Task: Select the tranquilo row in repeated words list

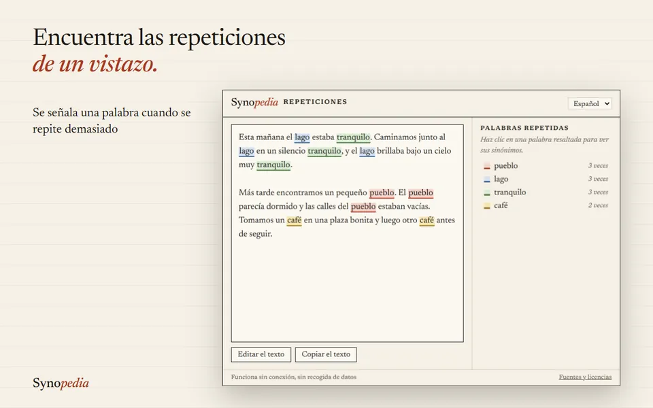Action: (x=546, y=192)
